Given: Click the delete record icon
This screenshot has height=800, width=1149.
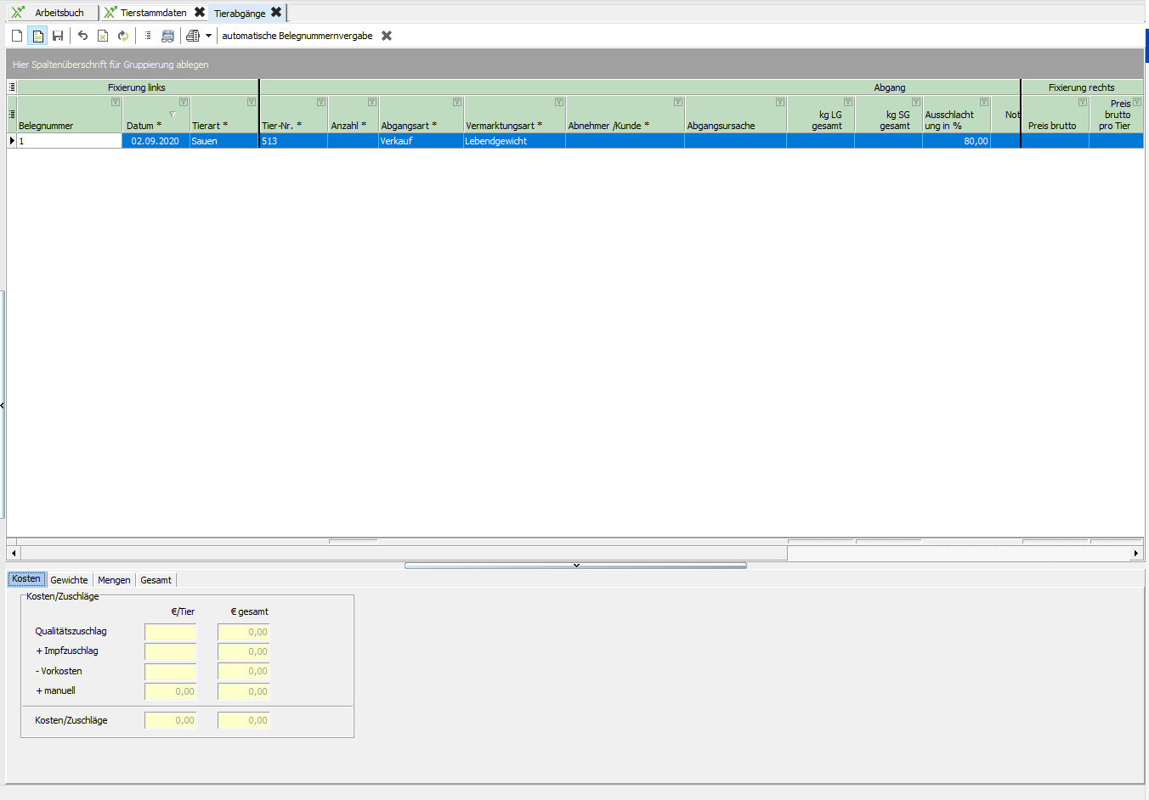Looking at the screenshot, I should point(103,36).
